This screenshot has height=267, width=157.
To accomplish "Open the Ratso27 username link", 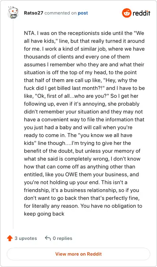I will tap(33, 13).
